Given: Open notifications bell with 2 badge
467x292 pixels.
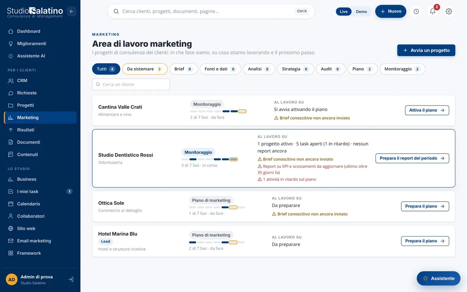Looking at the screenshot, I should (x=433, y=11).
